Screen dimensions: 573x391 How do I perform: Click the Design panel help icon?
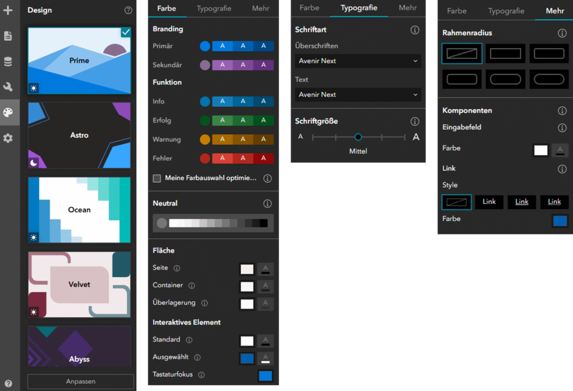pyautogui.click(x=128, y=10)
